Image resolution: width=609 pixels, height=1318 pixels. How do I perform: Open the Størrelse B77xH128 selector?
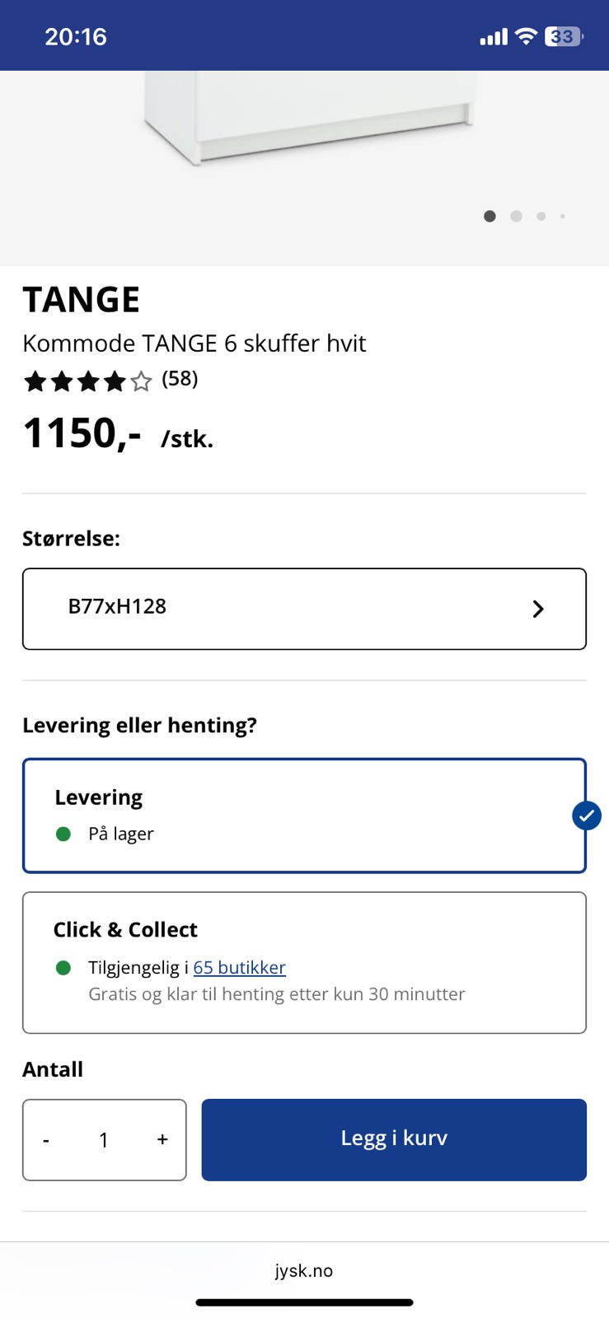[x=304, y=609]
